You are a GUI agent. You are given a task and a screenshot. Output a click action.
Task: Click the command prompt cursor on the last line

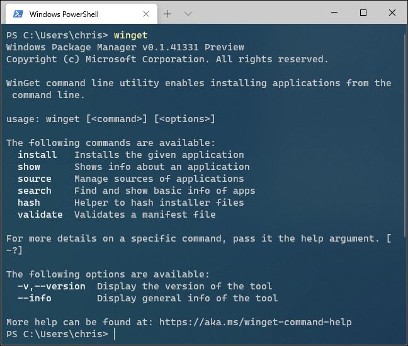pyautogui.click(x=115, y=334)
